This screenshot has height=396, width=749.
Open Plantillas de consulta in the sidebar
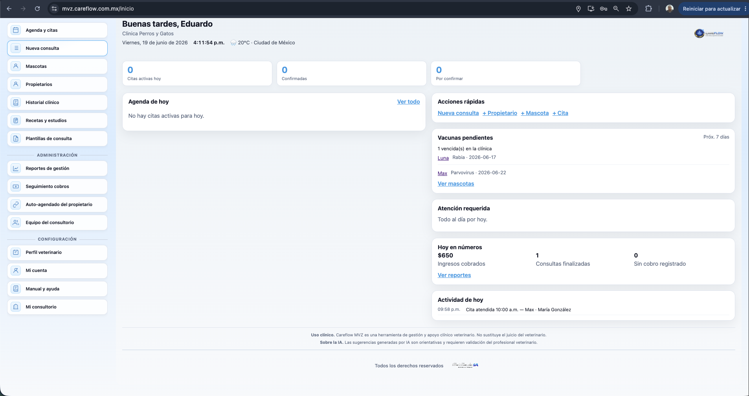(57, 139)
